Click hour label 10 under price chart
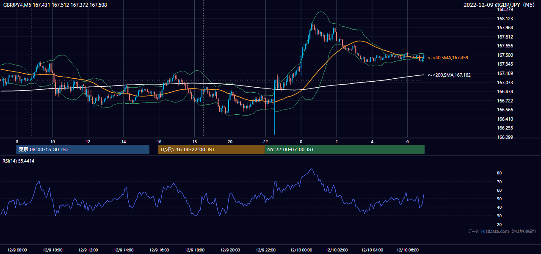The width and height of the screenshot is (541, 254). coord(52,141)
